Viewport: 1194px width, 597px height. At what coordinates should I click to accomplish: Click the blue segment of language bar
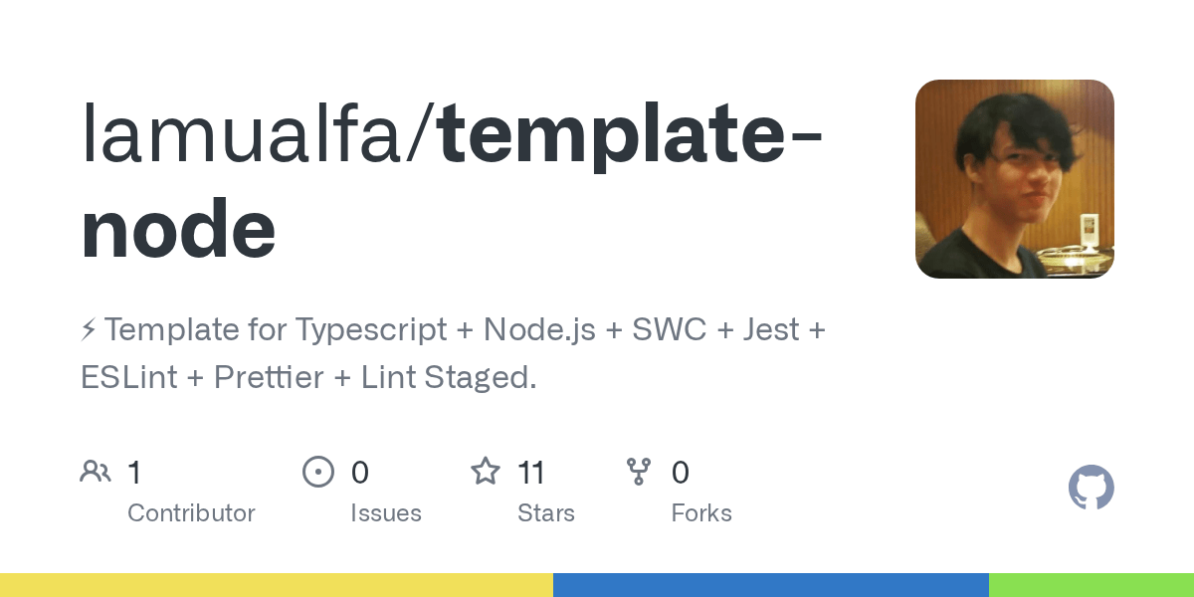[771, 585]
